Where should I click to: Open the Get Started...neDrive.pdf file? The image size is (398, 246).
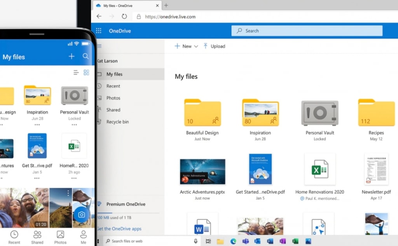[260, 169]
